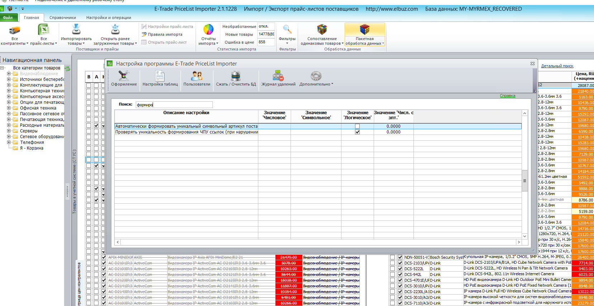Image resolution: width=594 pixels, height=306 pixels.
Task: Toggle checkbox in the DCS-5222L row
Action: tap(400, 269)
